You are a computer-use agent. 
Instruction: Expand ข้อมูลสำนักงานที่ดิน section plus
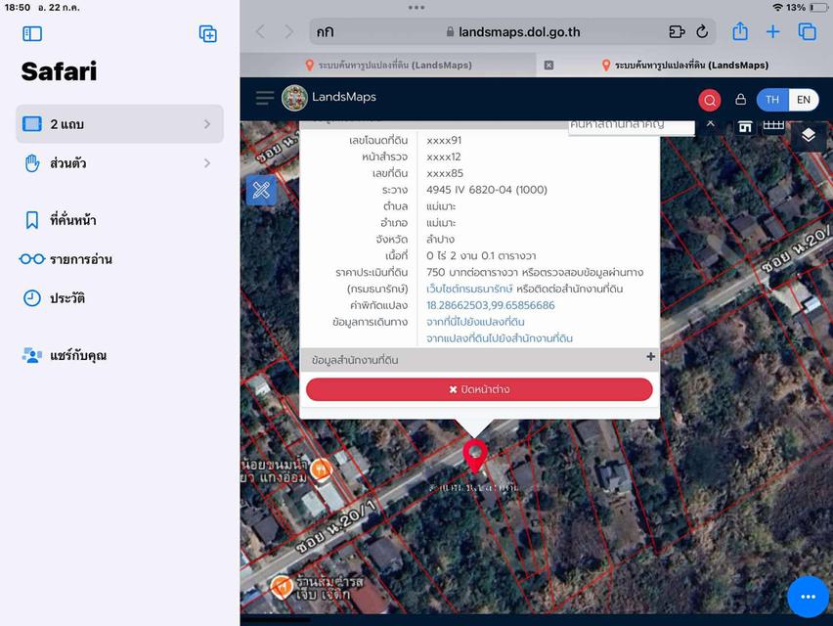point(650,357)
